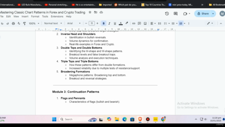Viewport: 225px width, 127px height.
Task: Toggle the numbered list
Action: (x=181, y=23)
